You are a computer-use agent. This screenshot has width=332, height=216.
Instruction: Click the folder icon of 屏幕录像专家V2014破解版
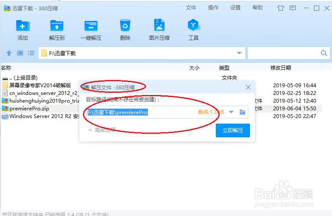[5, 85]
